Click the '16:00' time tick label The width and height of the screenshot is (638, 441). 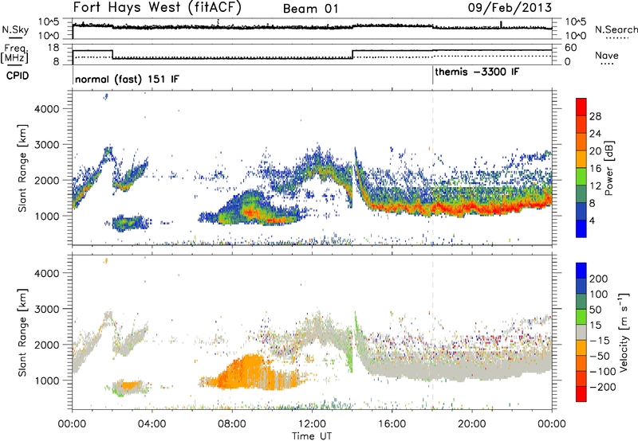(x=392, y=424)
